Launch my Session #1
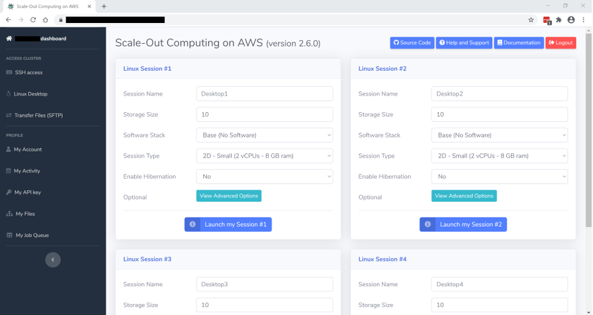 tap(228, 225)
